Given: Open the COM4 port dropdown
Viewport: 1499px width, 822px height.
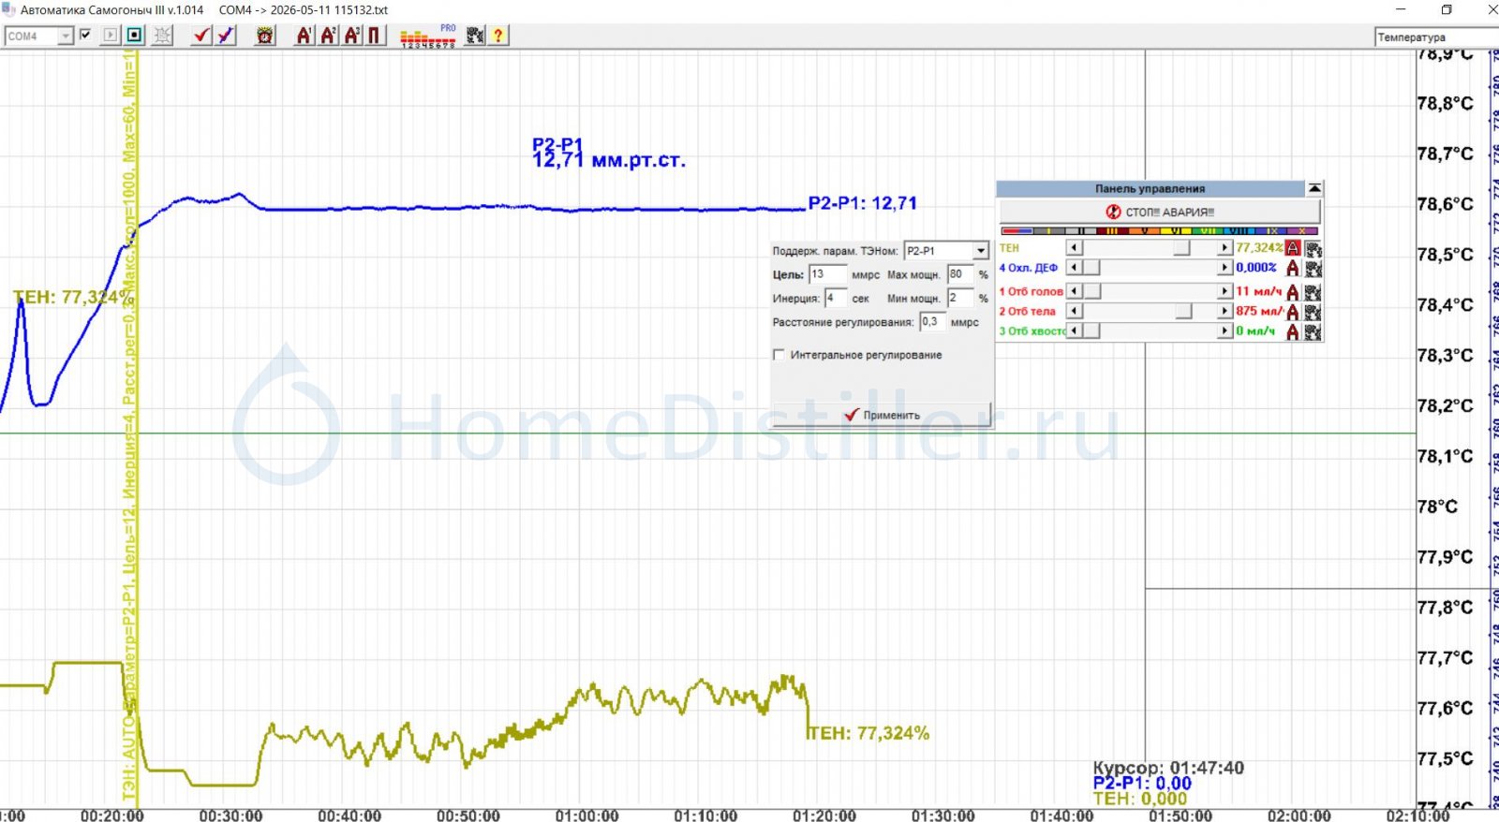Looking at the screenshot, I should point(66,36).
